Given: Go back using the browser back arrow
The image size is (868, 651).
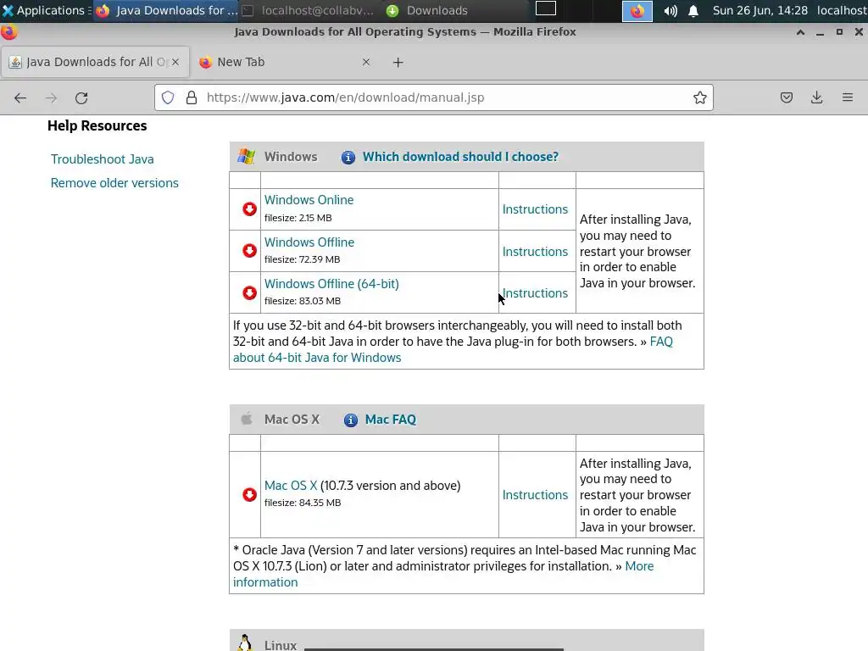Looking at the screenshot, I should coord(20,98).
